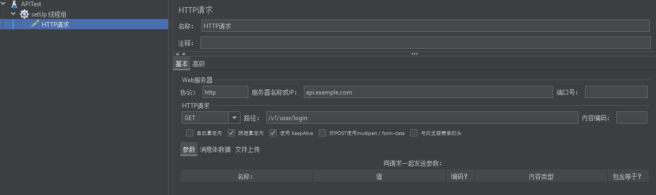Select the HTTP请求 tree item
This screenshot has height=195, width=656.
(x=55, y=24)
